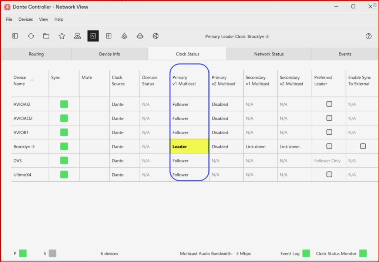Screen dimensions: 379x262
Task: Check Enable Sync To External for Brooklyn-3
Action: point(363,146)
